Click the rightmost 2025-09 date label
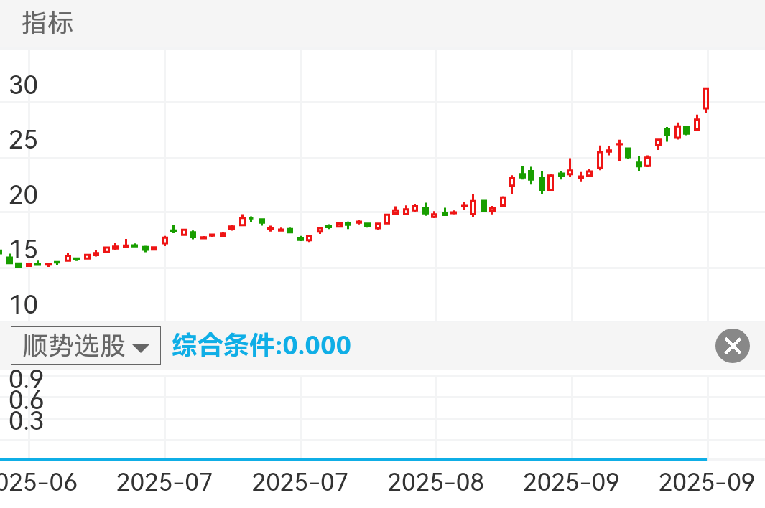This screenshot has width=765, height=508. [x=707, y=482]
